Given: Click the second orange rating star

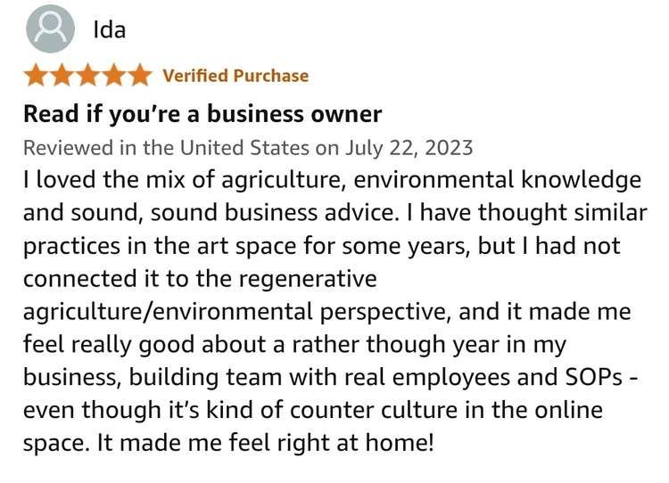Looking at the screenshot, I should [62, 76].
